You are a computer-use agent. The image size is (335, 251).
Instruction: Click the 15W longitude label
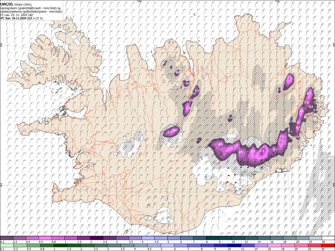(x=277, y=1)
